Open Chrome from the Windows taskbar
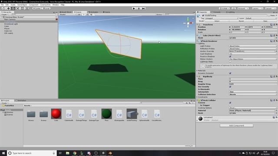278x156 pixels. click(75, 153)
